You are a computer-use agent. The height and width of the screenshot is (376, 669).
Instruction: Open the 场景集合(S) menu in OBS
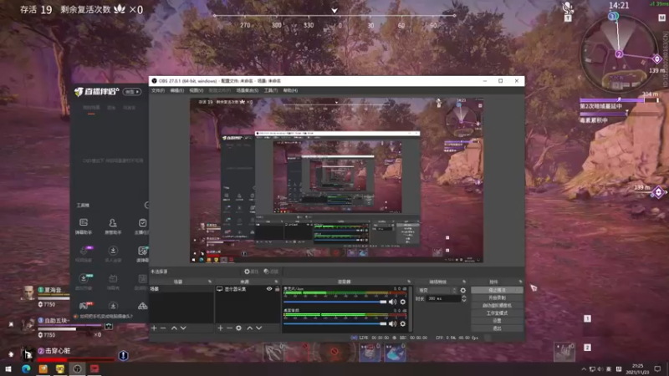click(248, 90)
